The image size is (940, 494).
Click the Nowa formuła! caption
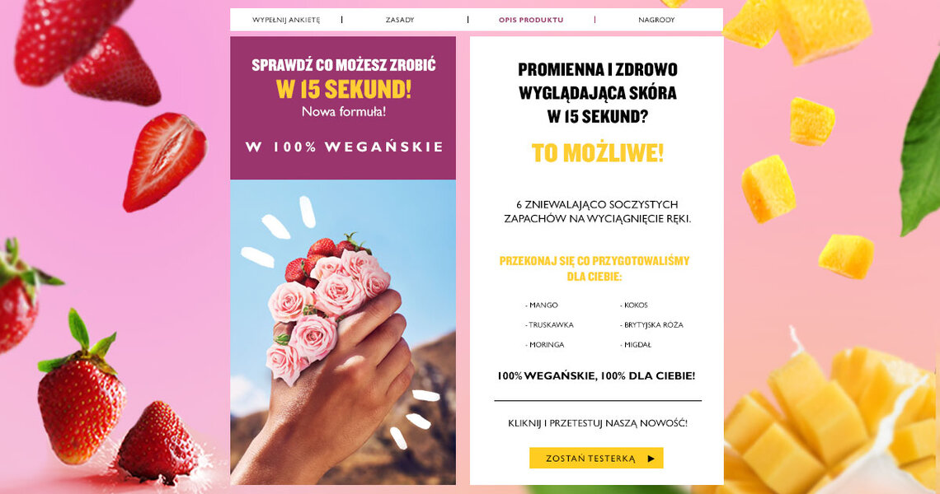coord(344,111)
